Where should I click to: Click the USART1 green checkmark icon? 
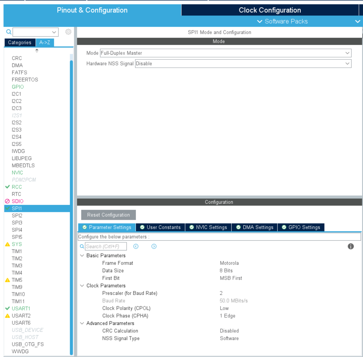pyautogui.click(x=8, y=308)
